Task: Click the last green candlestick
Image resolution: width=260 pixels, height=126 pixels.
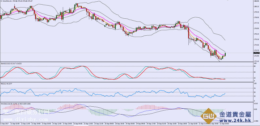Action: coord(225,54)
